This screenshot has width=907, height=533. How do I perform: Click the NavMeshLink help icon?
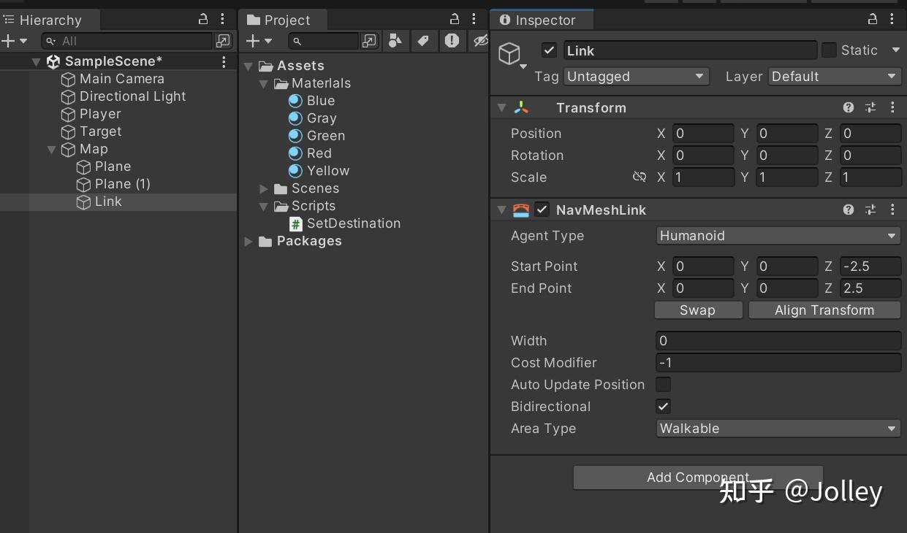coord(849,210)
